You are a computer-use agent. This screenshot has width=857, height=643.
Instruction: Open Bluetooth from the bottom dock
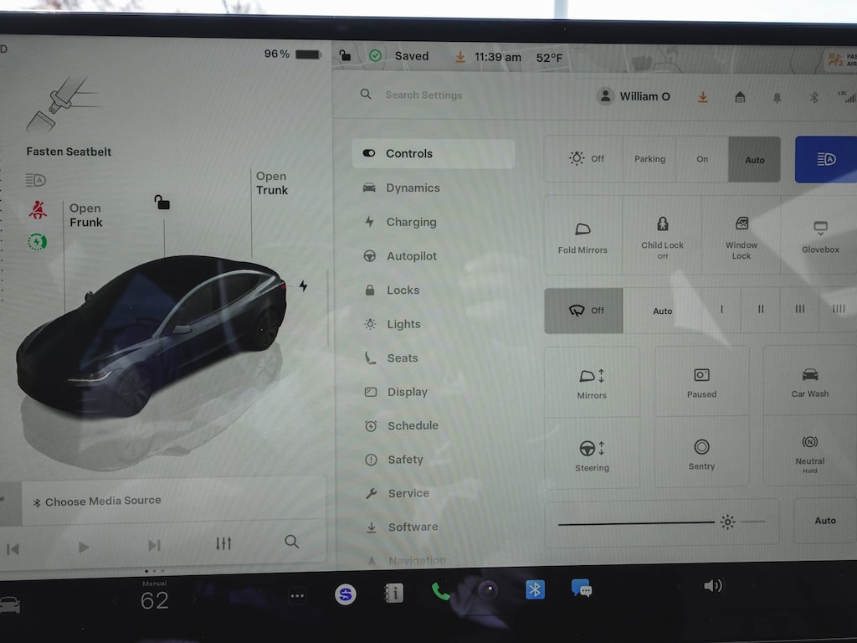tap(535, 589)
